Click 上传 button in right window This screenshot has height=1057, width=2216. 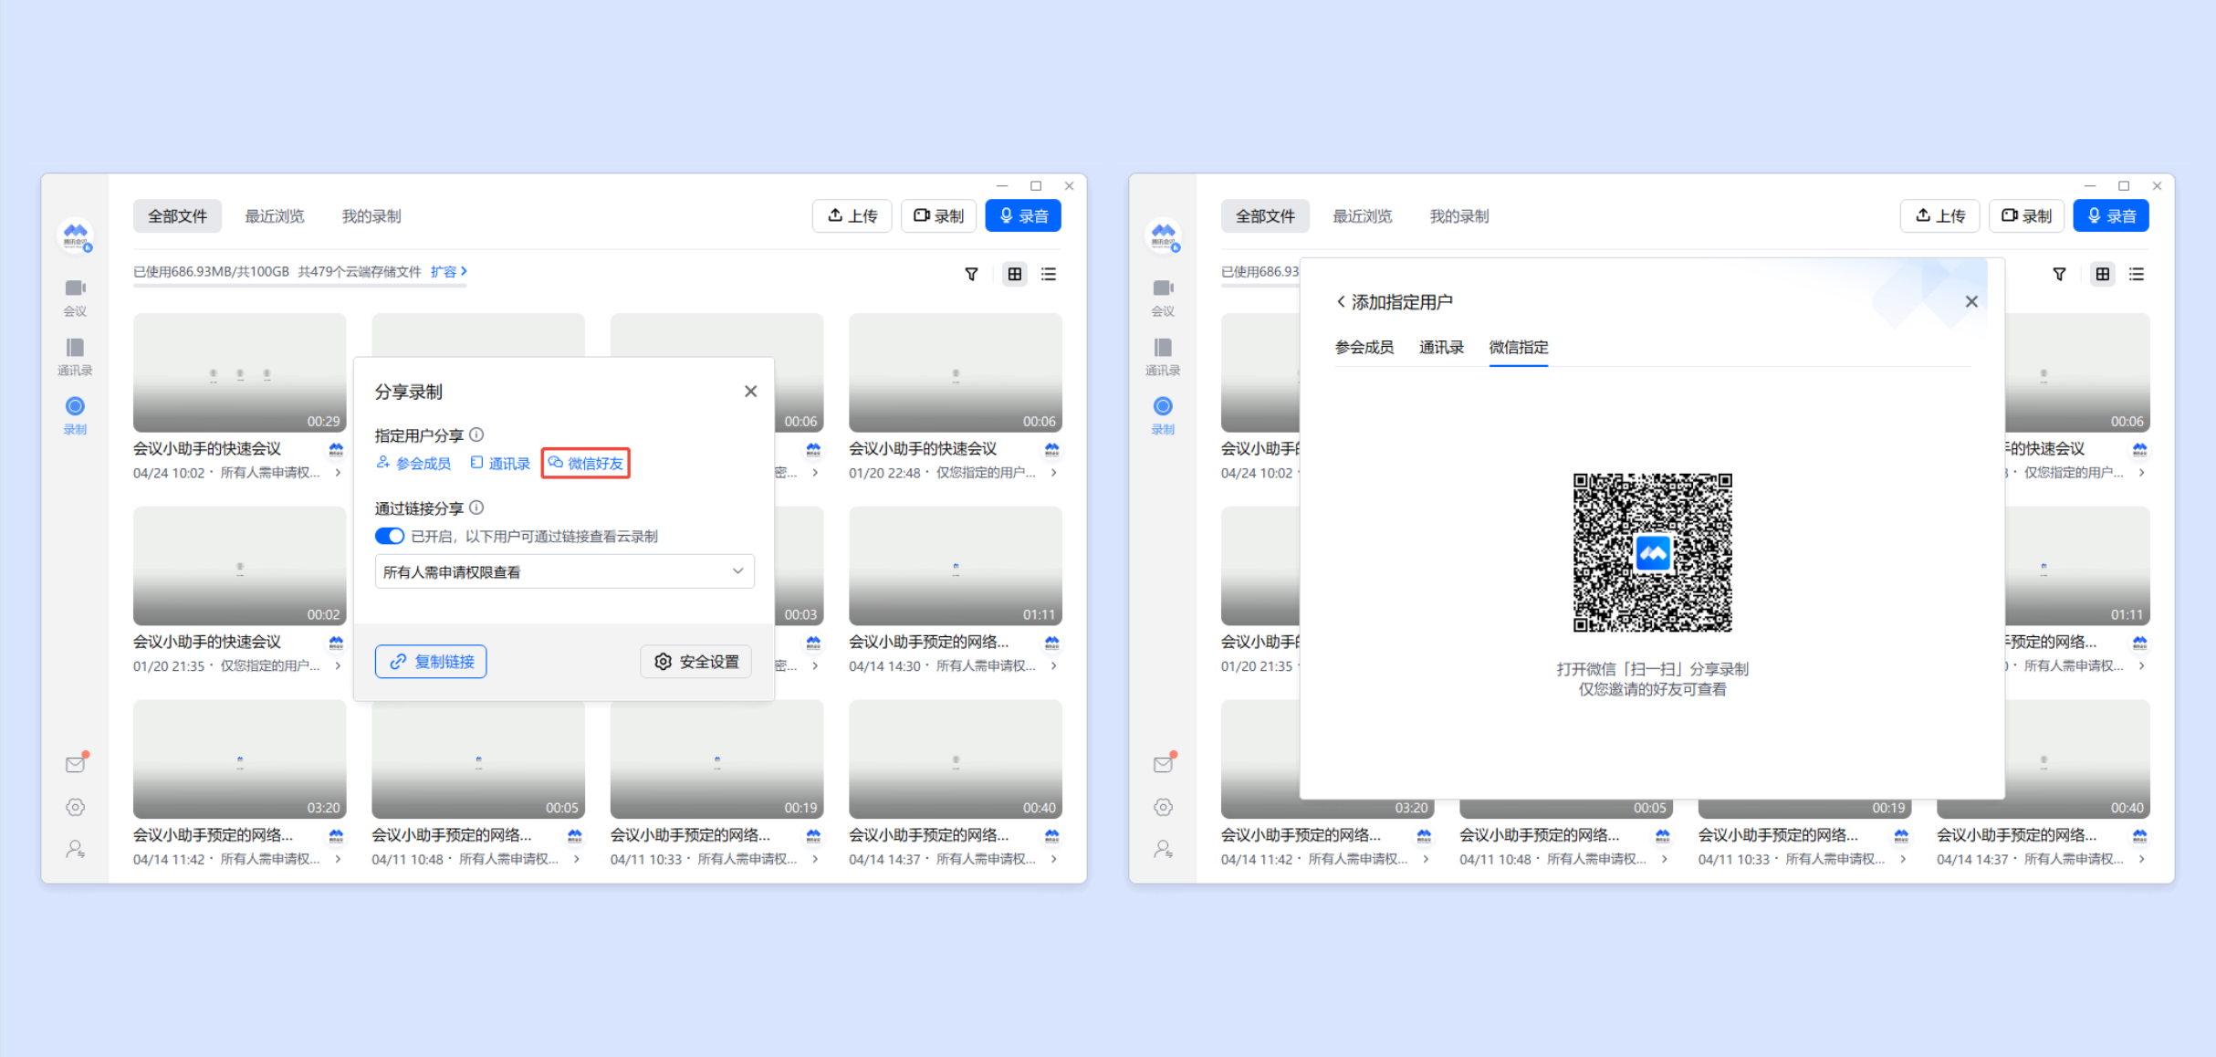[x=1940, y=216]
